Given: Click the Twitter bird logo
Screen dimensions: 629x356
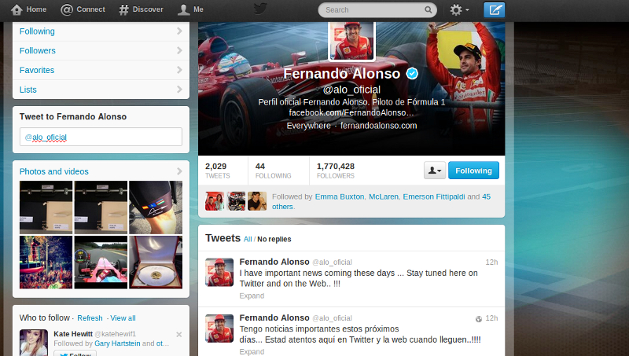Looking at the screenshot, I should point(260,9).
